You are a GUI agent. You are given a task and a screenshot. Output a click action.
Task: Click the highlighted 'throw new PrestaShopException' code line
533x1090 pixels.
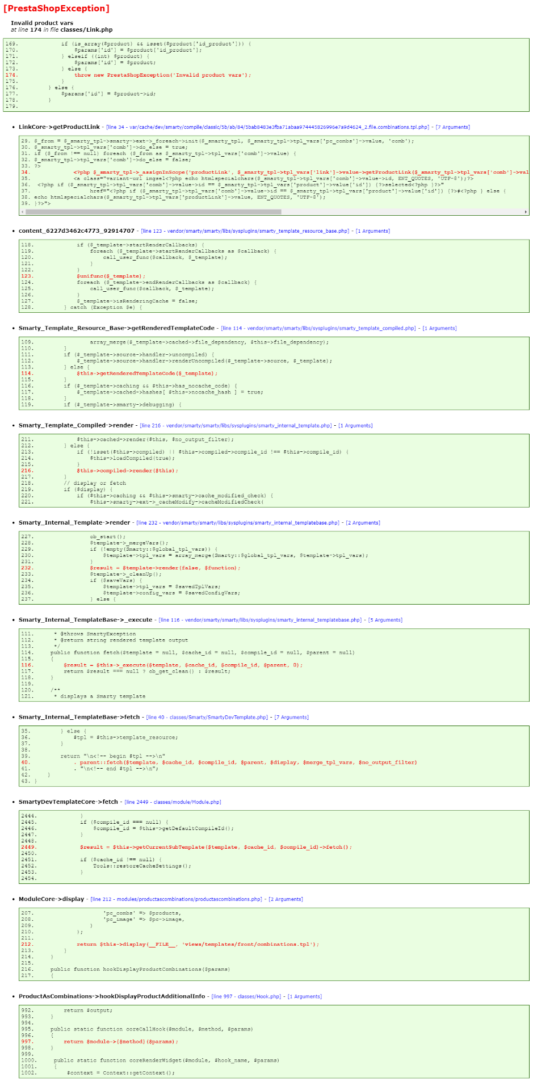pos(162,75)
